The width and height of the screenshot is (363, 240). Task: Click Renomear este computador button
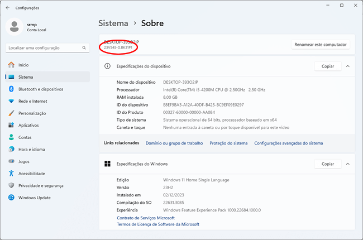coord(321,45)
